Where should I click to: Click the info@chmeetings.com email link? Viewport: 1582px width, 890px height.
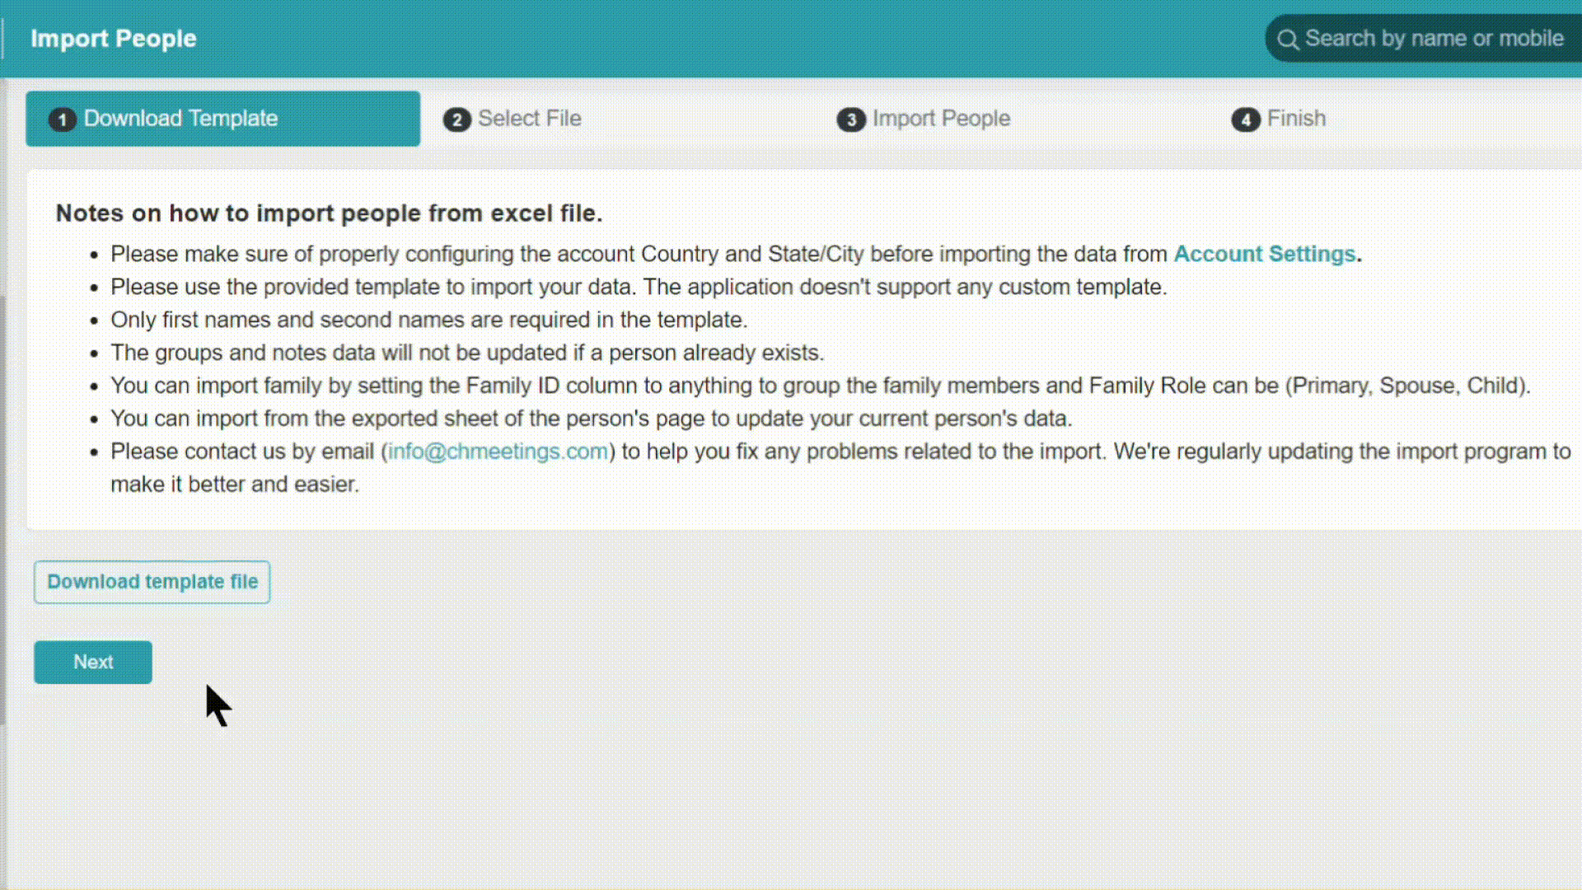pos(498,452)
